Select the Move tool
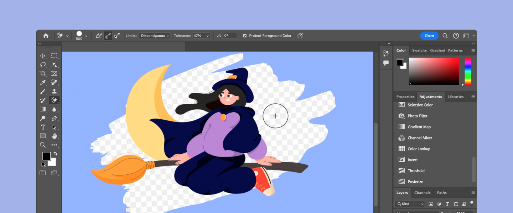 click(x=43, y=56)
